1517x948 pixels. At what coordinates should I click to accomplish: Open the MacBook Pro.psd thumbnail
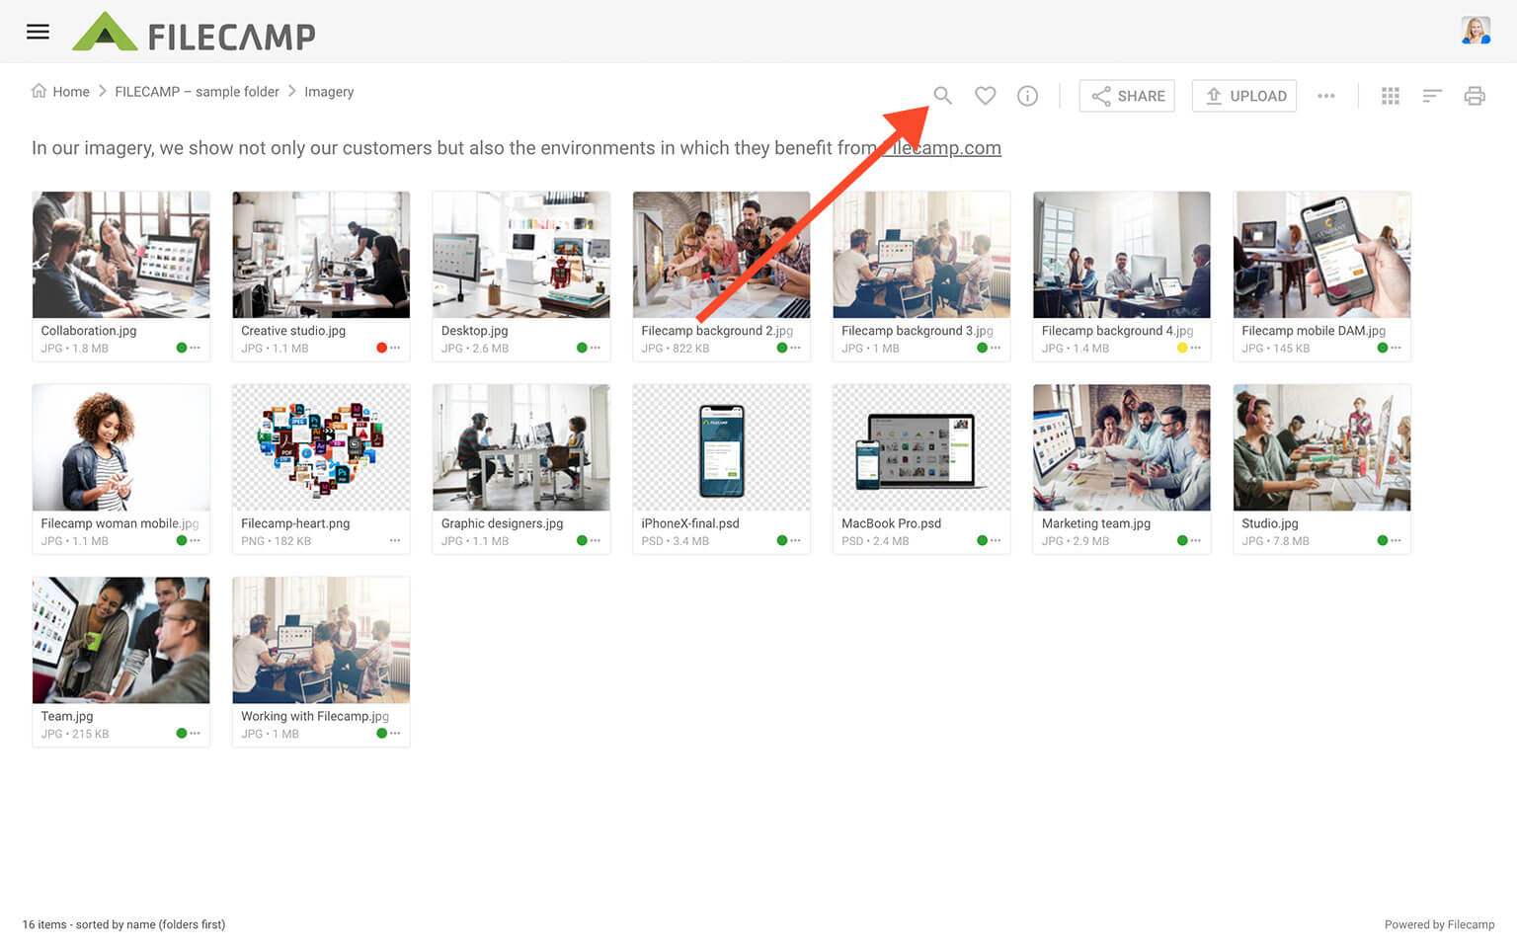tap(921, 447)
